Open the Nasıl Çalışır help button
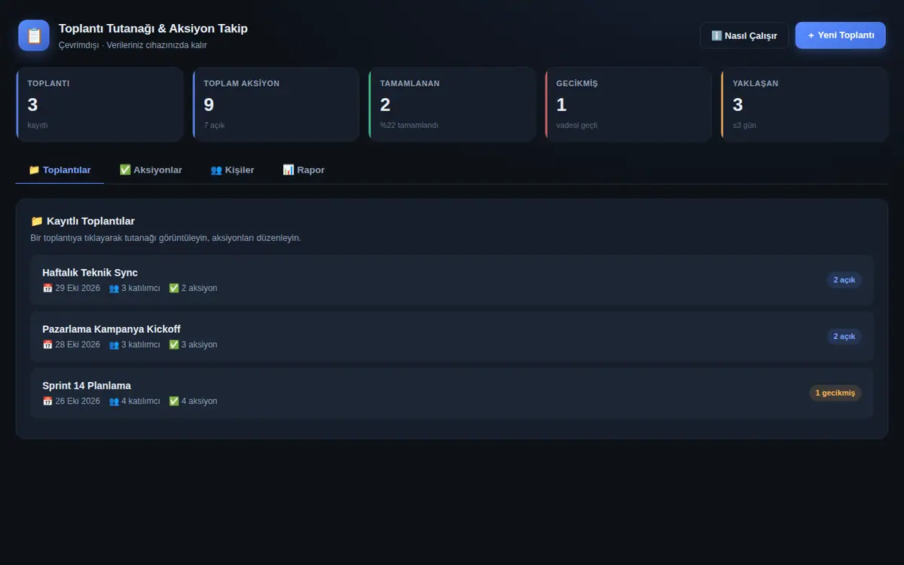The image size is (904, 565). pyautogui.click(x=744, y=35)
